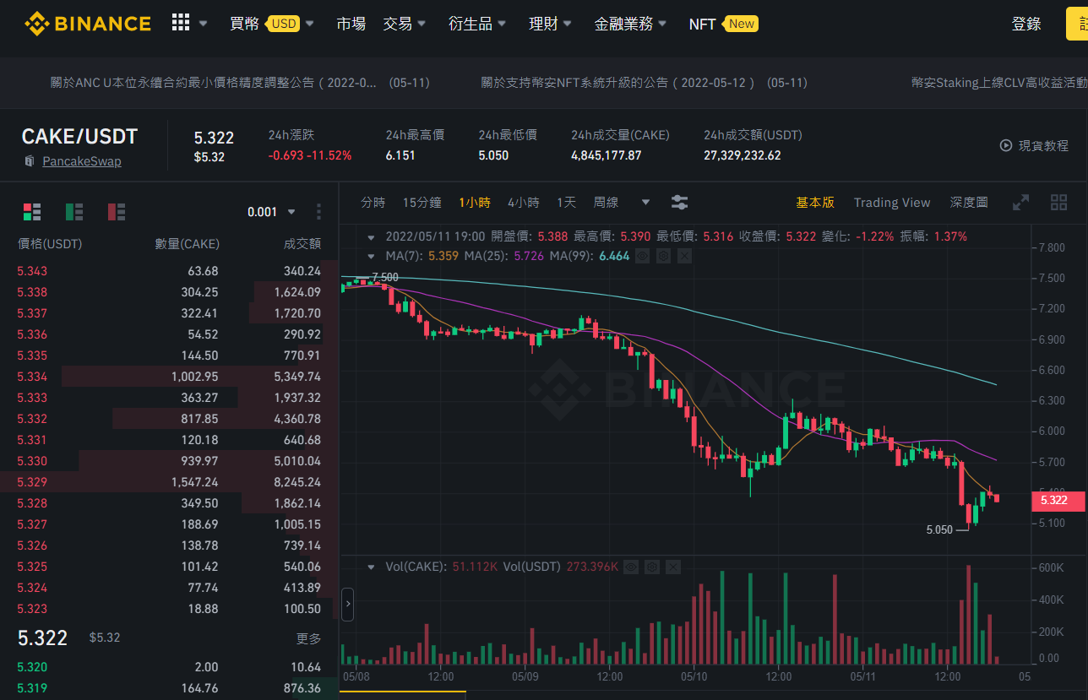This screenshot has width=1088, height=700.
Task: Select the 1天 interval
Action: click(x=567, y=203)
